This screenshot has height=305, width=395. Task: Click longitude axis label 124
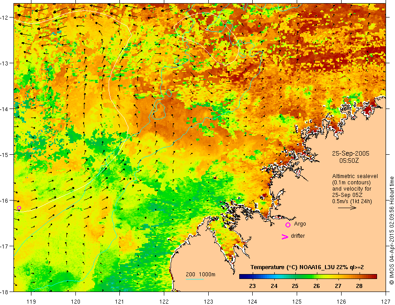coord(253,301)
